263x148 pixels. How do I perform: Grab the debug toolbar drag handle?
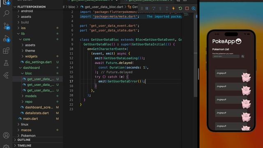click(142, 8)
